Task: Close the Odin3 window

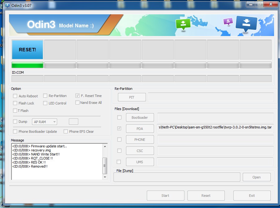Action: 271,4
